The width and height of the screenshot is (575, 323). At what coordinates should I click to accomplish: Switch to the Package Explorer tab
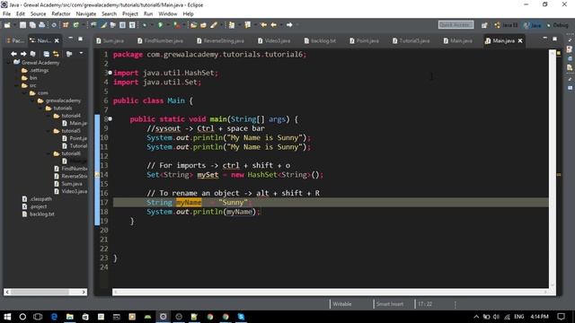click(15, 40)
